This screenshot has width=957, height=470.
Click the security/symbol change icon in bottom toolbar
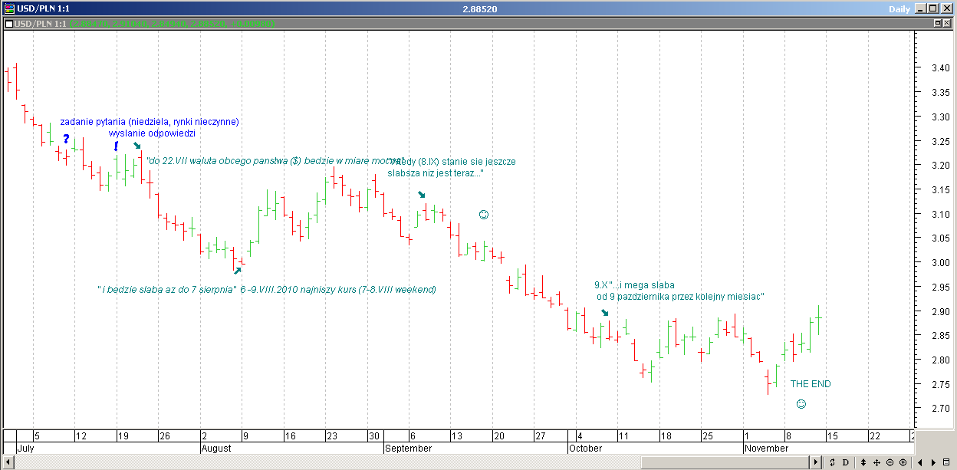click(832, 462)
